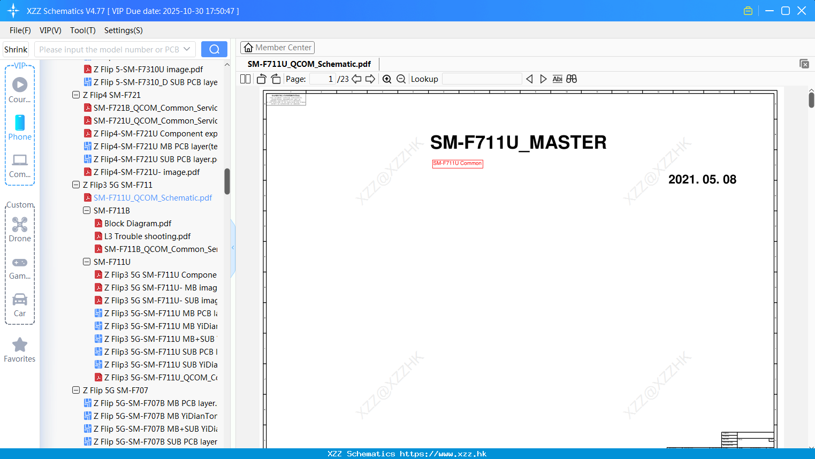Open the model number dropdown arrow
Image resolution: width=815 pixels, height=459 pixels.
pyautogui.click(x=187, y=49)
